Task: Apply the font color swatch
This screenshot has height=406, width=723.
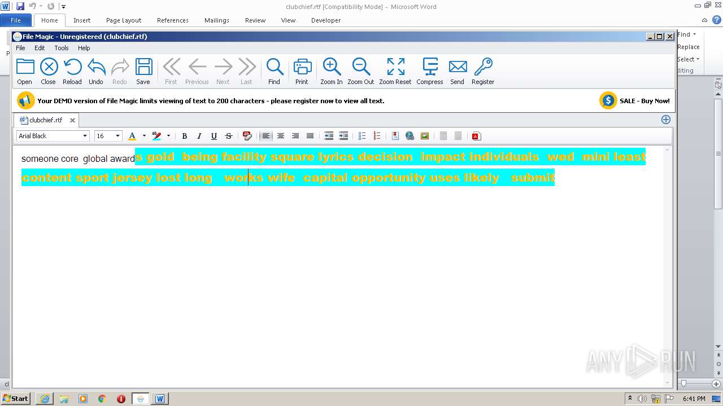Action: coord(132,136)
